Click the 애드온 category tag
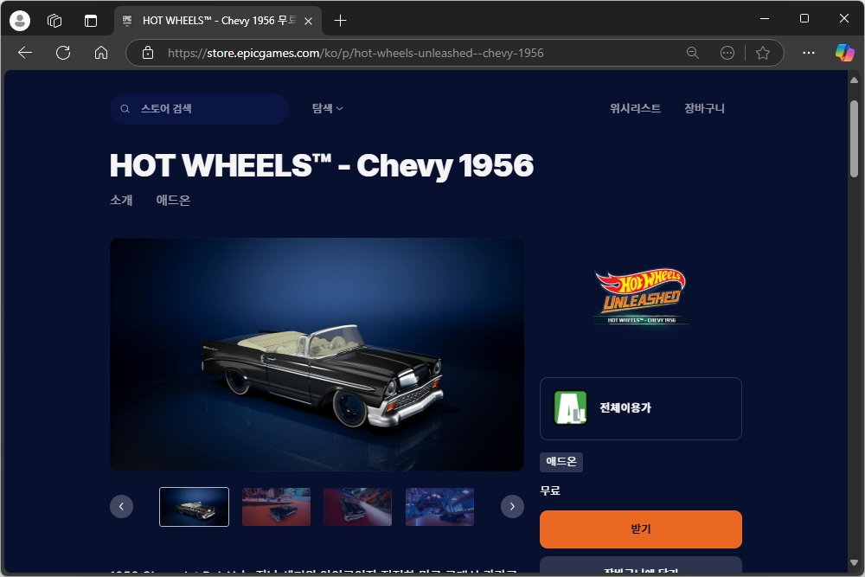Image resolution: width=865 pixels, height=577 pixels. pos(561,462)
